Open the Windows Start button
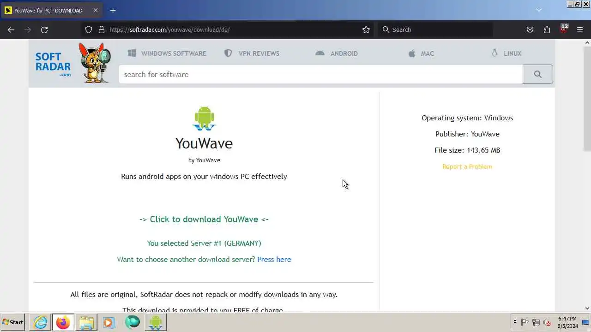The height and width of the screenshot is (332, 591). point(13,322)
